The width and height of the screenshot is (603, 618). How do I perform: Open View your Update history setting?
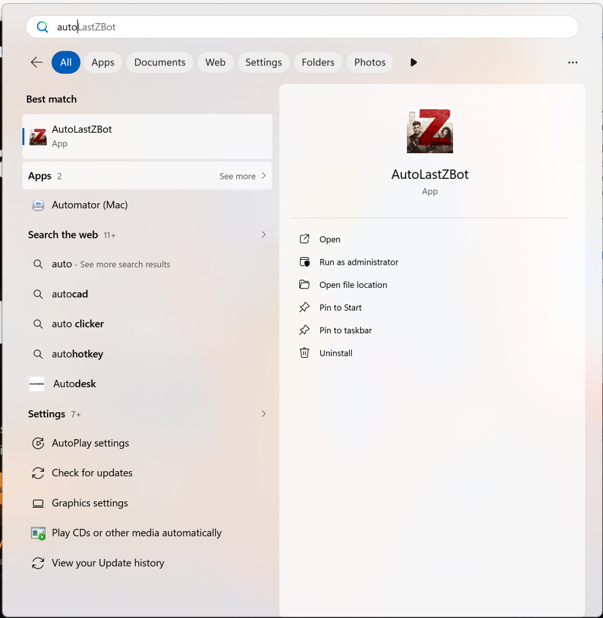point(147,564)
